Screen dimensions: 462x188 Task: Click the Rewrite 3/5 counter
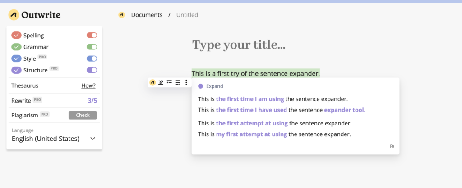pos(92,101)
